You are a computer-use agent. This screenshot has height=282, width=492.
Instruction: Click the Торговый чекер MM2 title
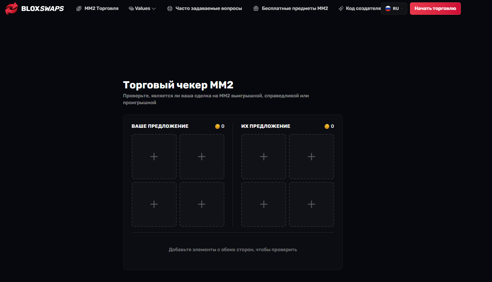[x=178, y=85]
